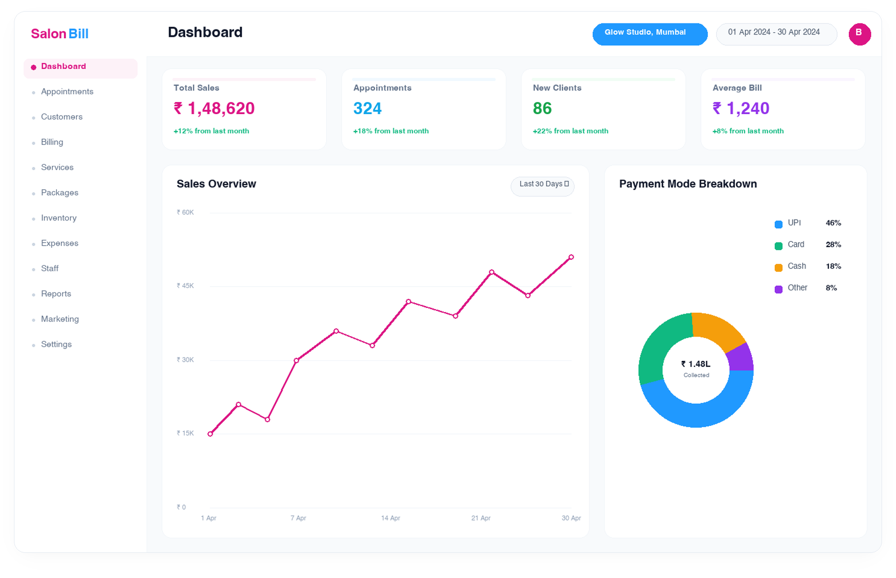Click the ₹ 45K axis label
Image resolution: width=896 pixels, height=578 pixels.
(185, 286)
